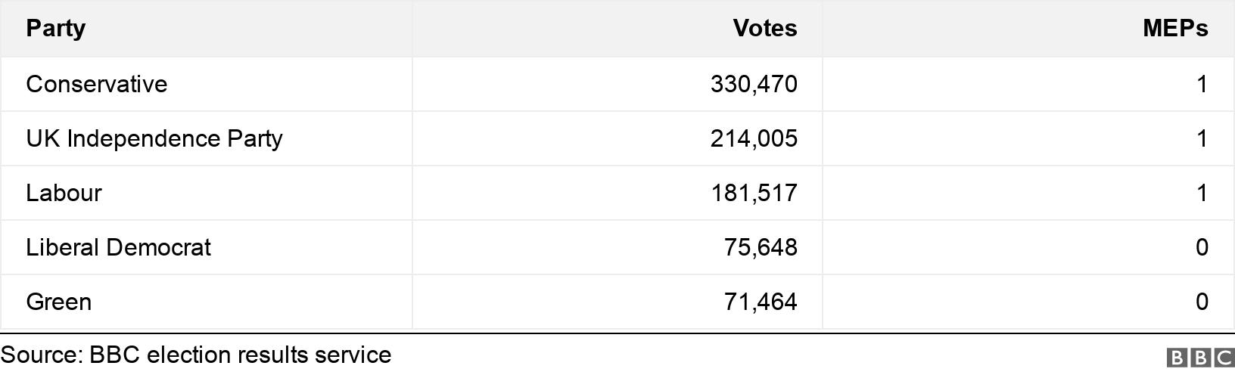Click the Conservative party cell

pos(96,84)
